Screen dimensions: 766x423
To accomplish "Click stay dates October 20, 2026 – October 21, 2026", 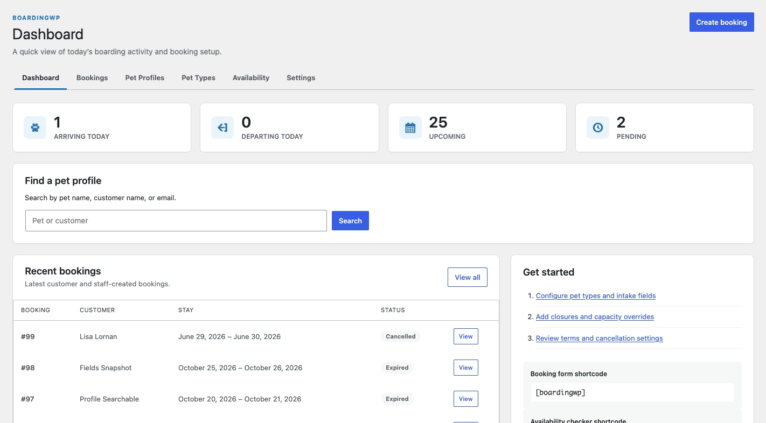I will (240, 399).
